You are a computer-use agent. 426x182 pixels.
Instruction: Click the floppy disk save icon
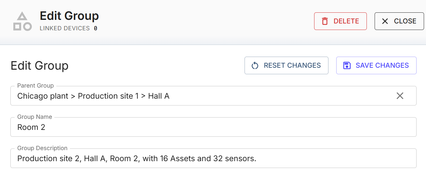tap(347, 65)
